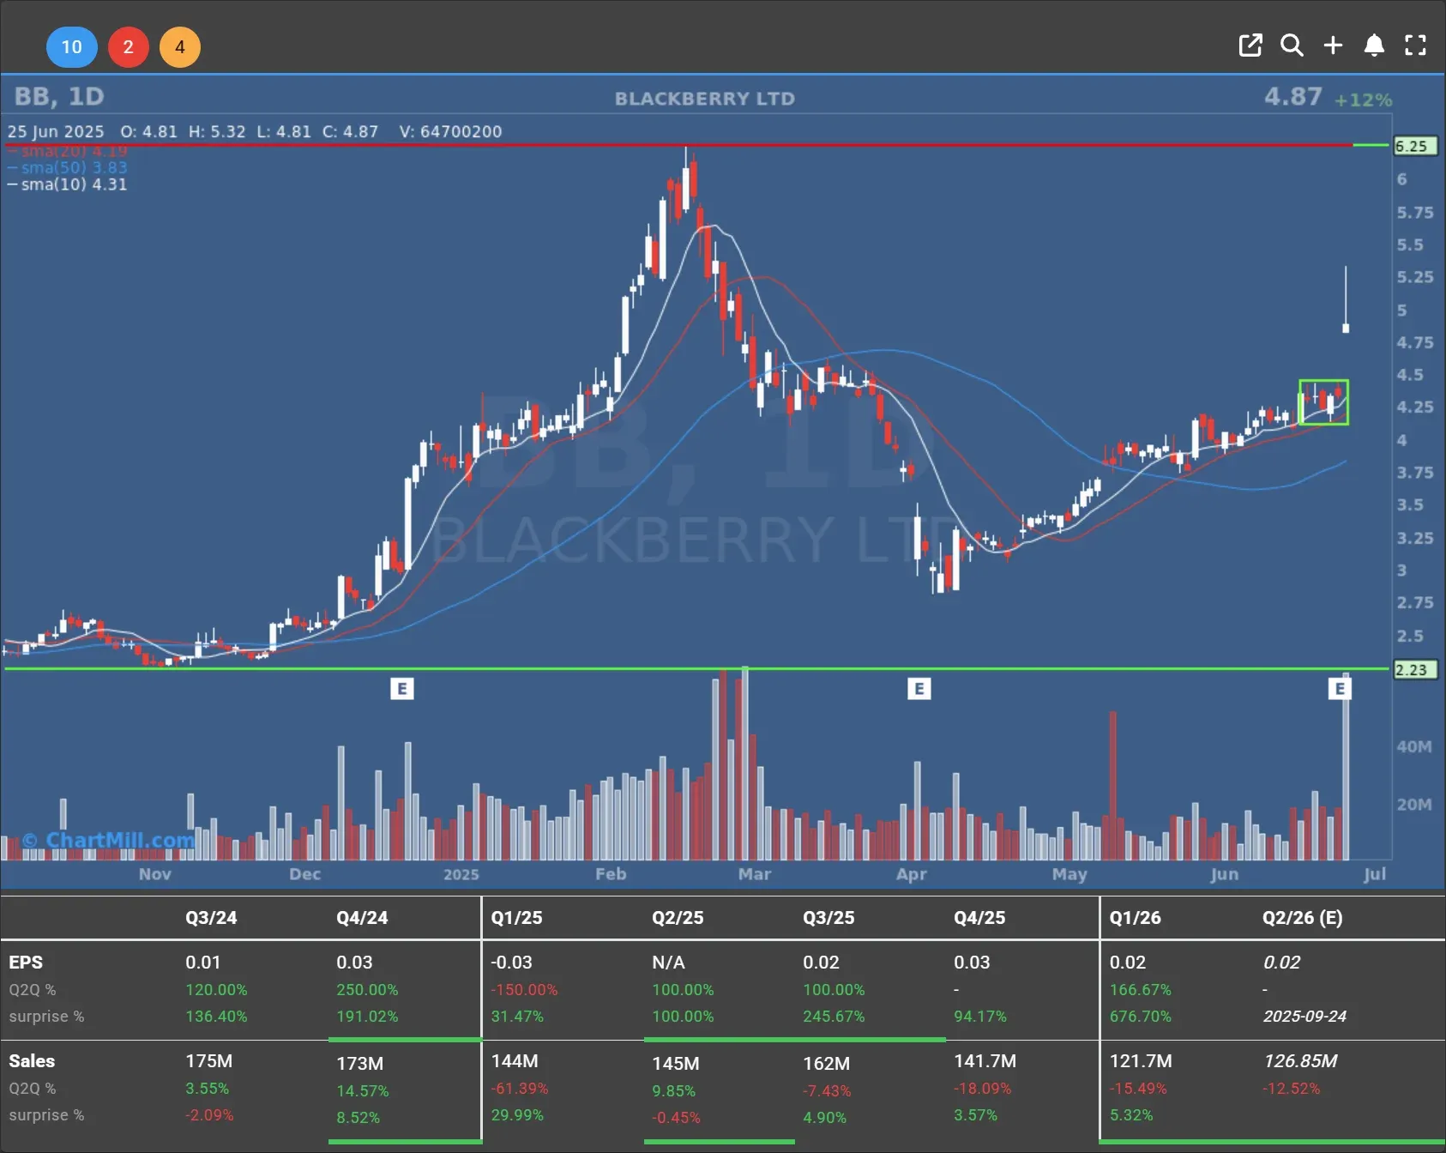Click the -12.52% estimated sales Q2Q
Image resolution: width=1446 pixels, height=1153 pixels.
1291,1089
